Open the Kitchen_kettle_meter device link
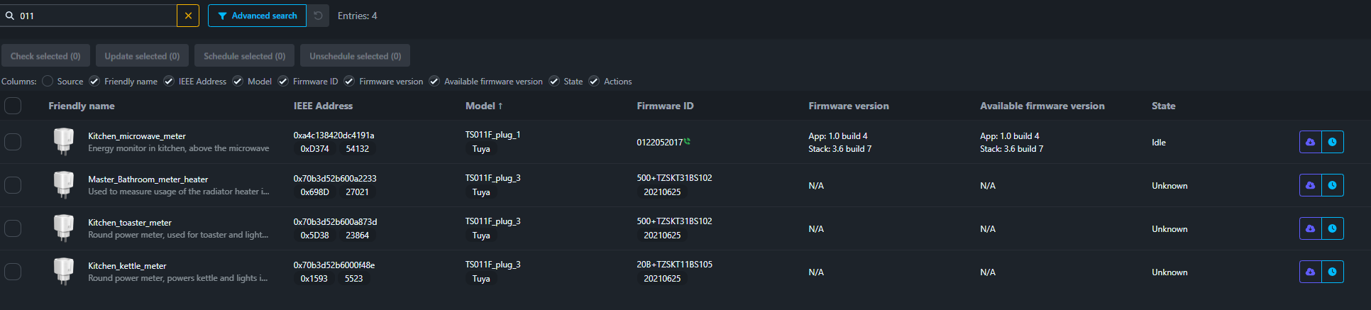Image resolution: width=1371 pixels, height=310 pixels. tap(127, 266)
